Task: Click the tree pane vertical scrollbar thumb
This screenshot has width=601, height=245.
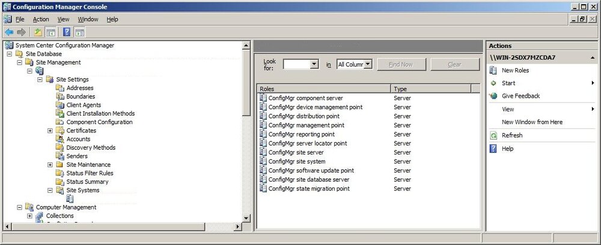Action: tap(246, 83)
